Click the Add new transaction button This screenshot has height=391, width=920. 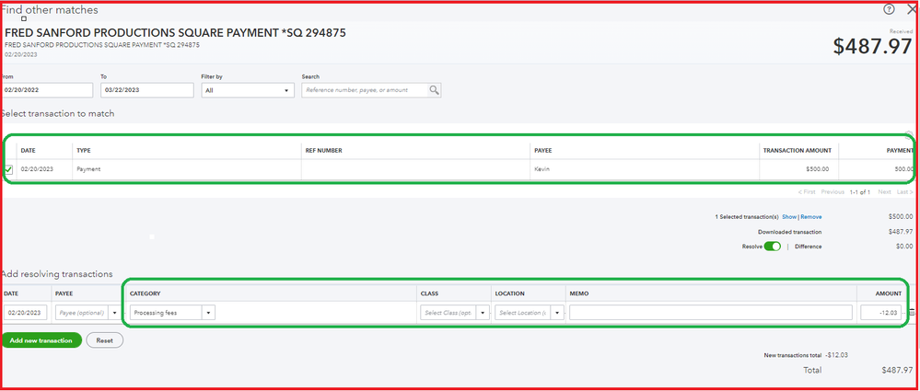pyautogui.click(x=41, y=340)
